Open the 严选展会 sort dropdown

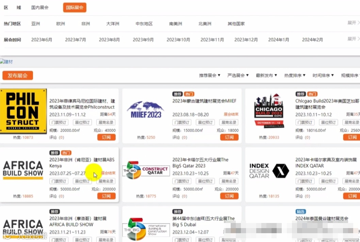tap(238, 75)
